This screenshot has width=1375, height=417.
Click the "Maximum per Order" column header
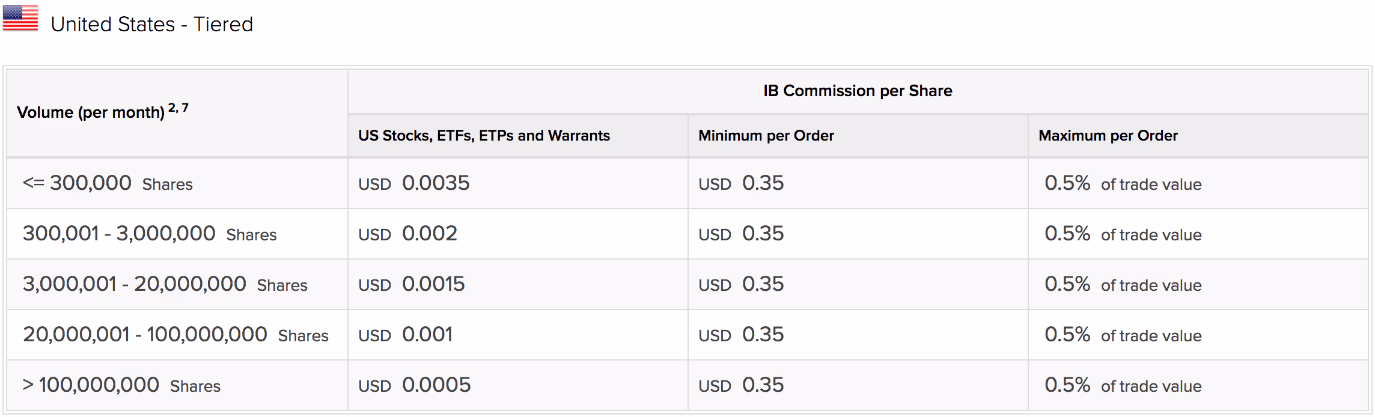pyautogui.click(x=1108, y=136)
